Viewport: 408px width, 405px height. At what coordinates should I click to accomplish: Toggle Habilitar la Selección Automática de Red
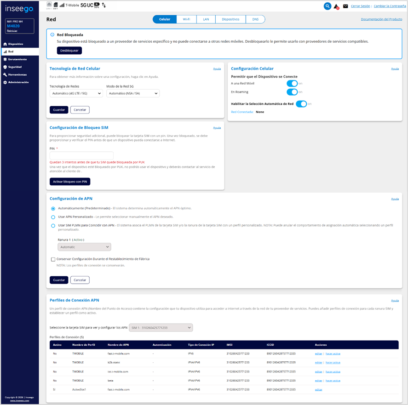point(301,104)
